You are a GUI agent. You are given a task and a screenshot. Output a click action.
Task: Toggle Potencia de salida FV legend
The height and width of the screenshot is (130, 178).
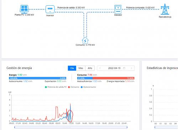pyautogui.click(x=56, y=87)
